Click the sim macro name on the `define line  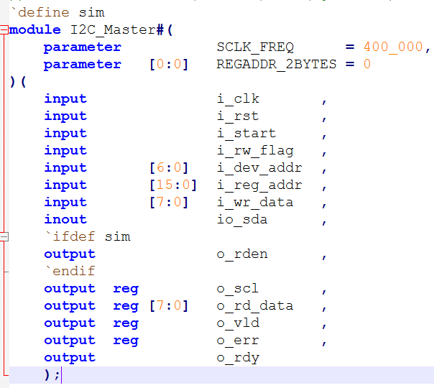(x=92, y=13)
